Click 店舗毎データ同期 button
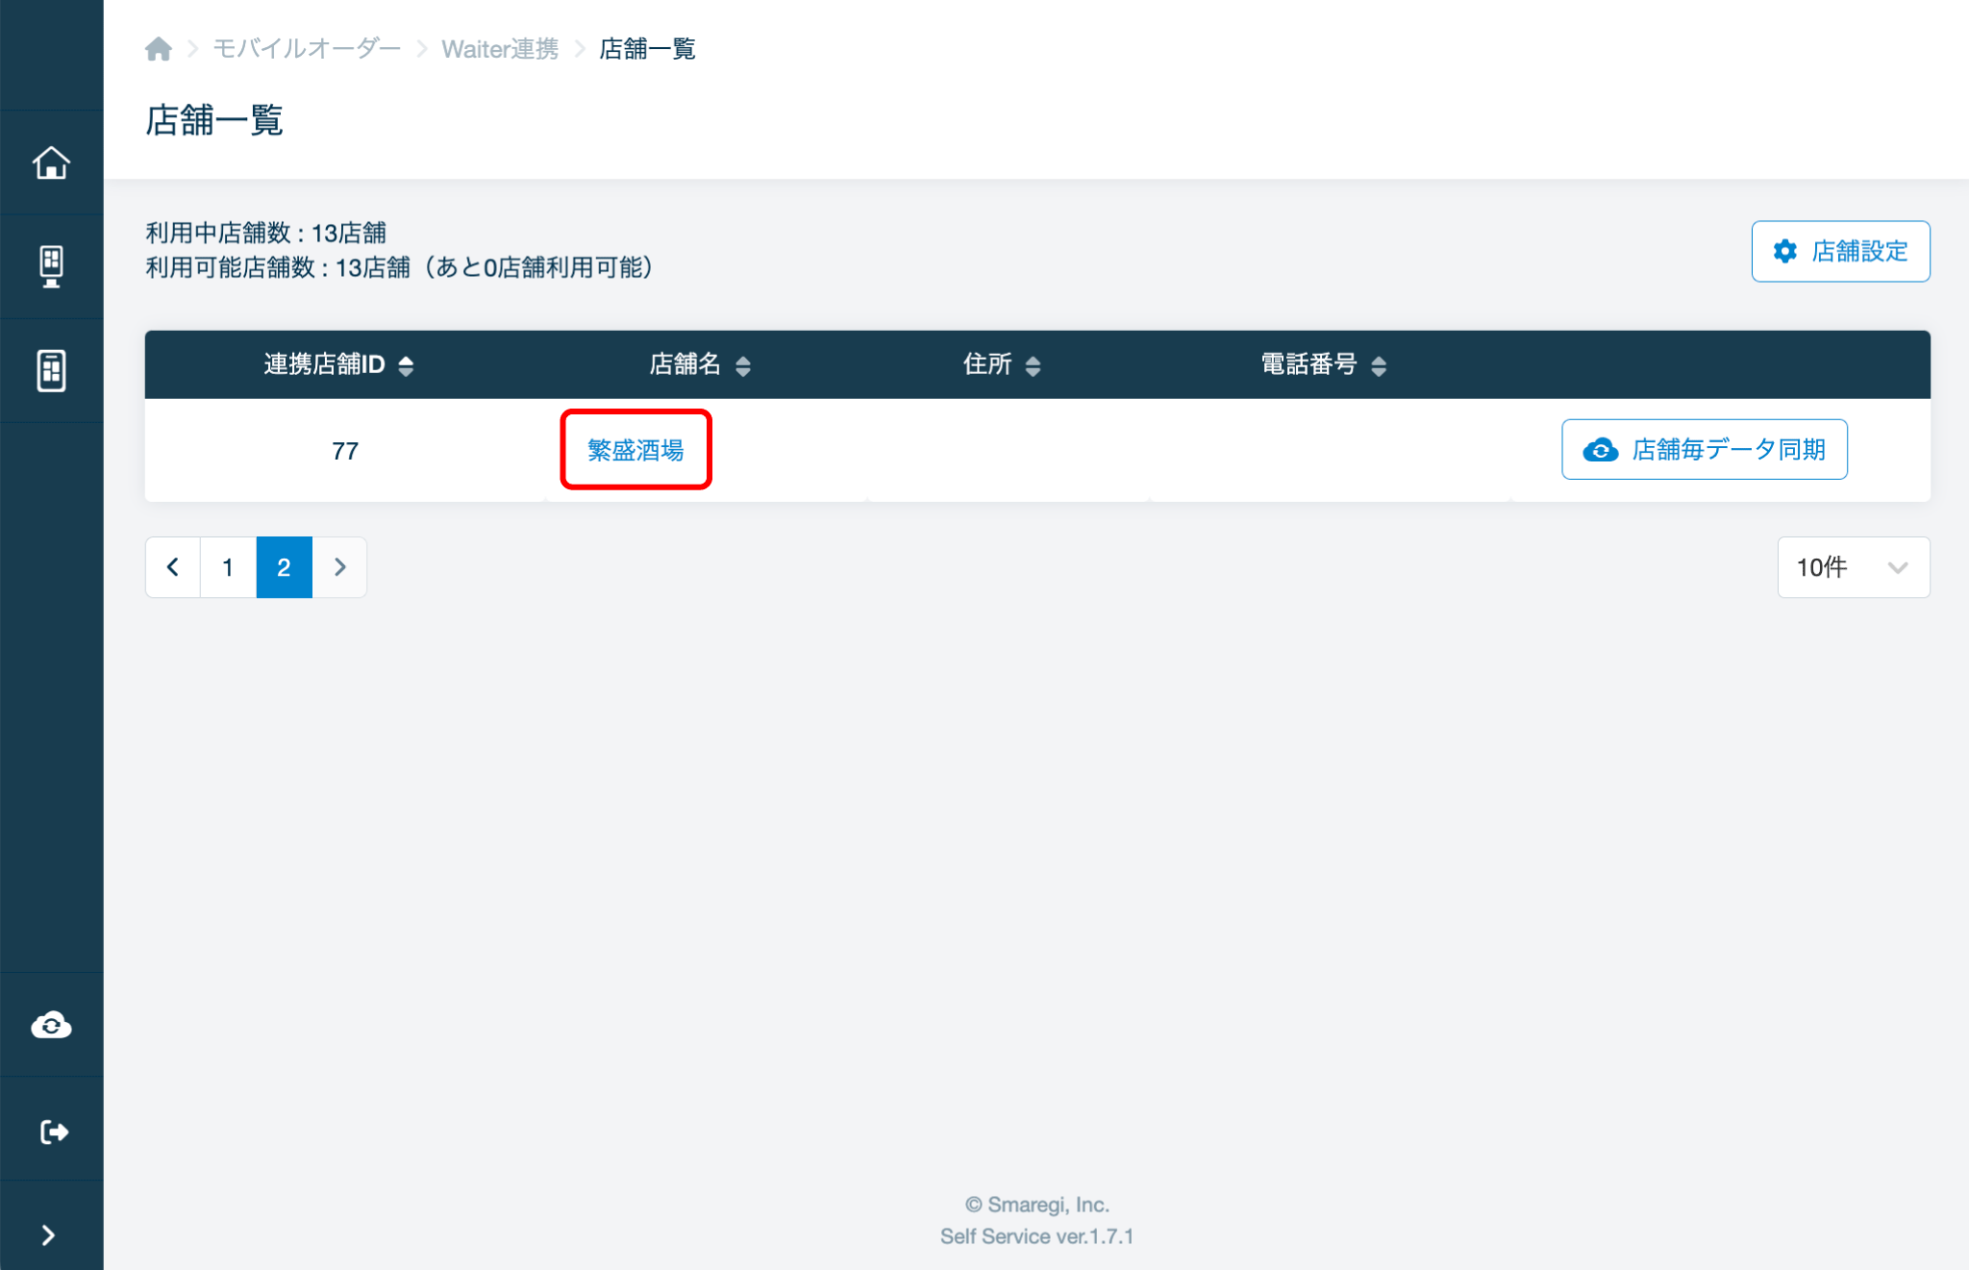This screenshot has width=1969, height=1270. [1704, 450]
